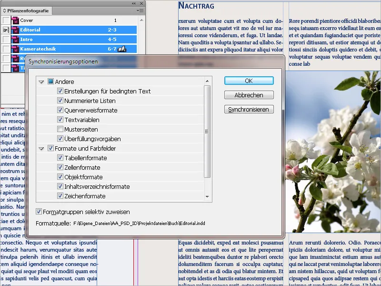Image resolution: width=381 pixels, height=286 pixels.
Task: Disable Formatgruppen selektiv zuweisen
Action: click(x=39, y=212)
